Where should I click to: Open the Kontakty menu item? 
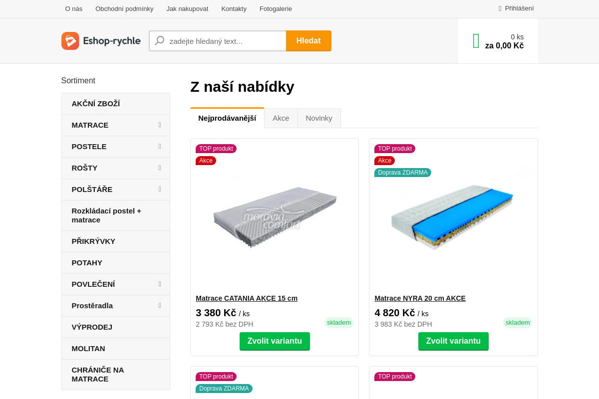click(x=234, y=8)
